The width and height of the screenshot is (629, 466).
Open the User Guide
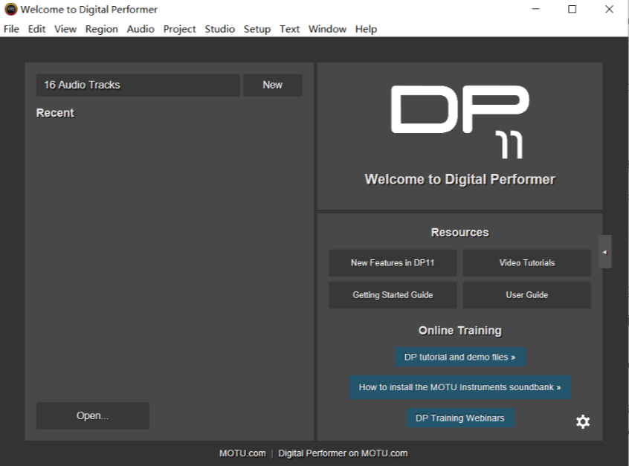[526, 295]
